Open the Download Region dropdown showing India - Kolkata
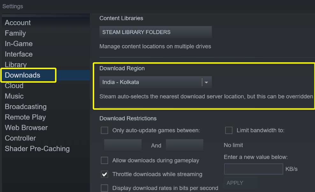The image size is (315, 192). [x=156, y=82]
